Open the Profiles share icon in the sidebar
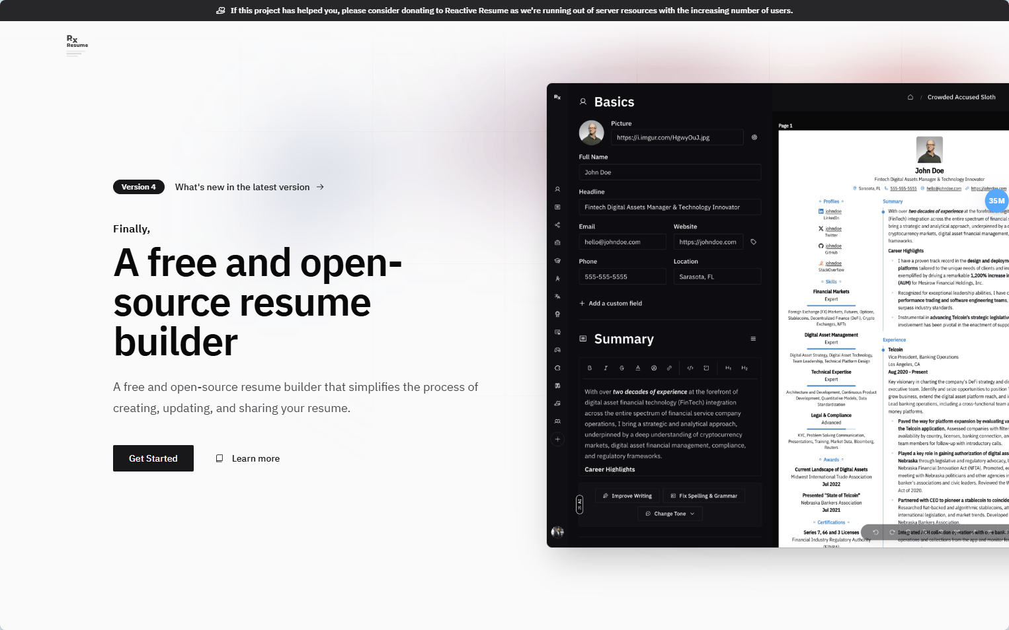 557,225
